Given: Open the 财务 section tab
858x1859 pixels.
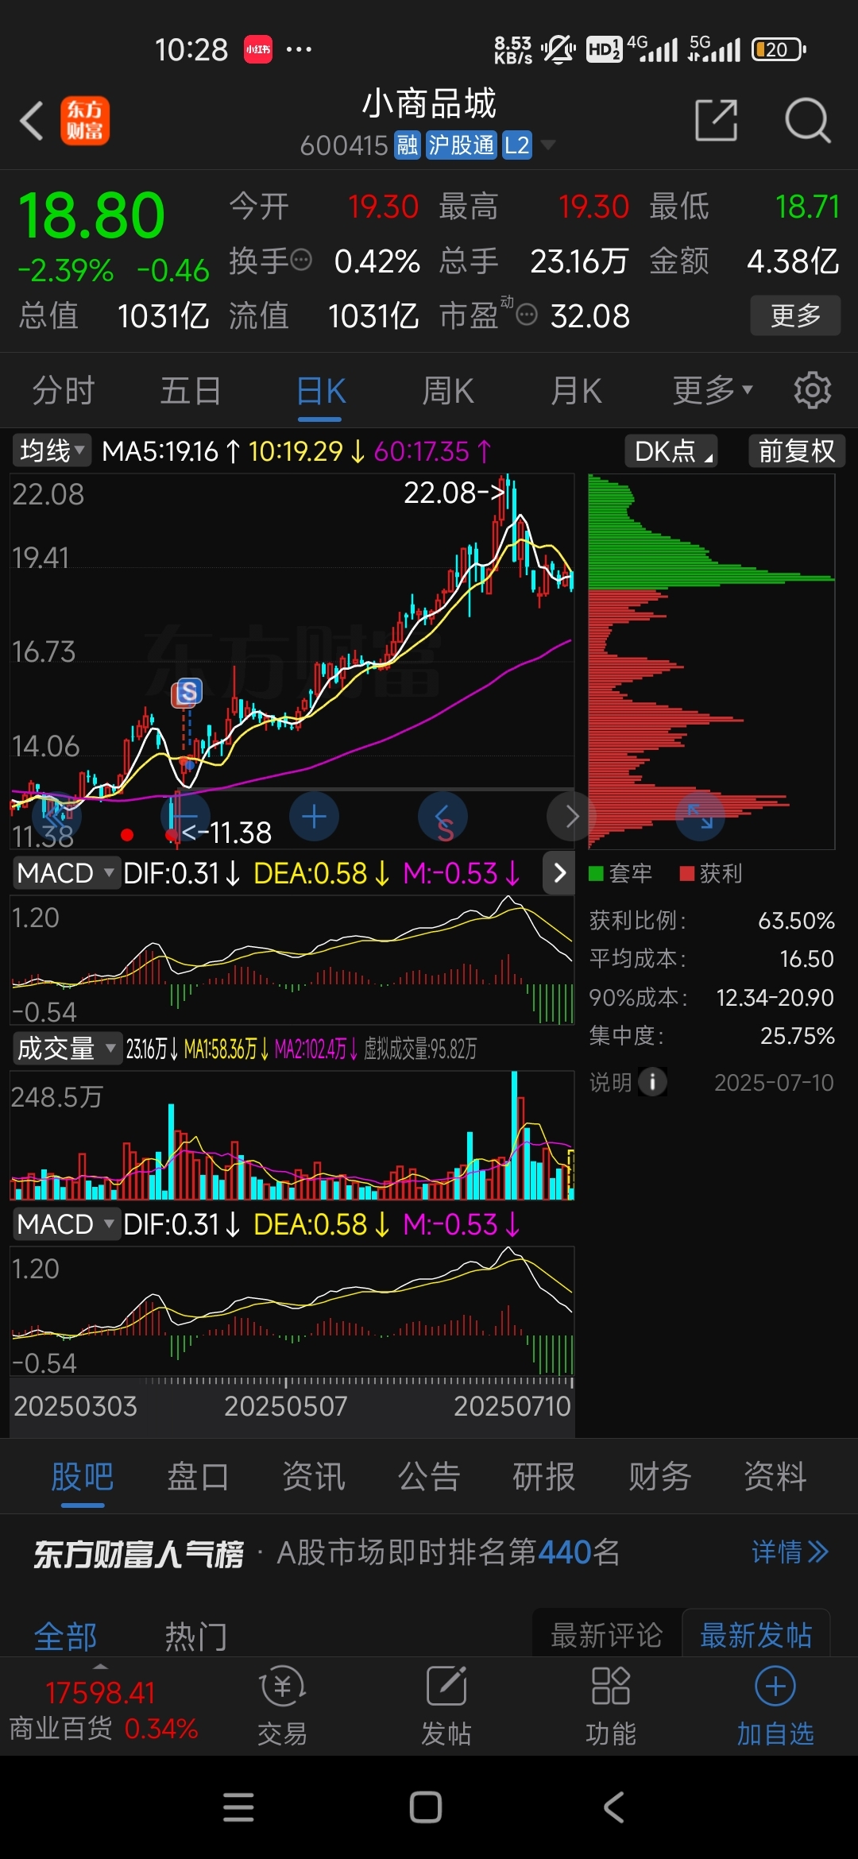Looking at the screenshot, I should (x=660, y=1477).
